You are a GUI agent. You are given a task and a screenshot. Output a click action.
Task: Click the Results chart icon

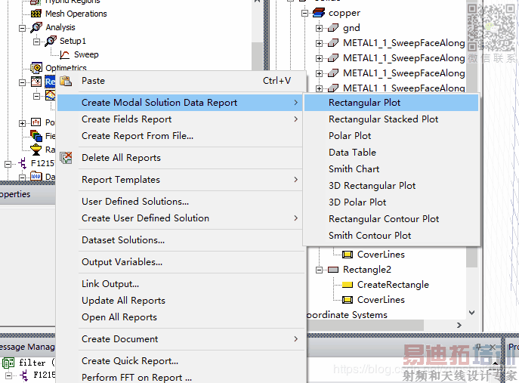(36, 82)
